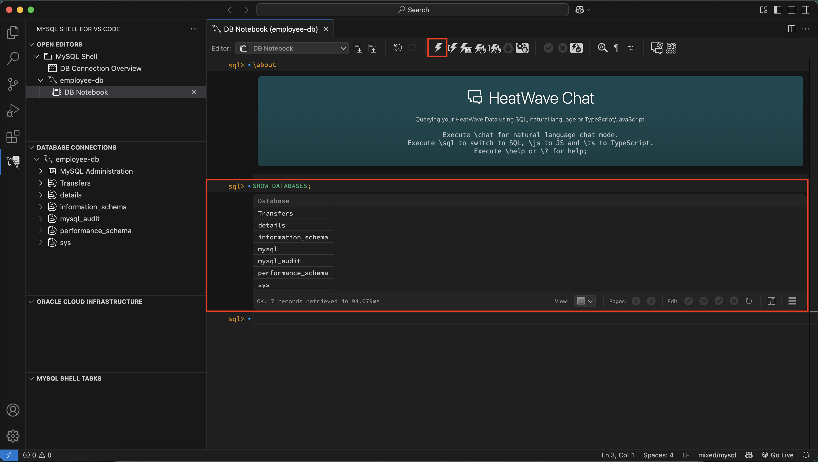The height and width of the screenshot is (462, 818).
Task: Open the result View format dropdown
Action: 585,301
